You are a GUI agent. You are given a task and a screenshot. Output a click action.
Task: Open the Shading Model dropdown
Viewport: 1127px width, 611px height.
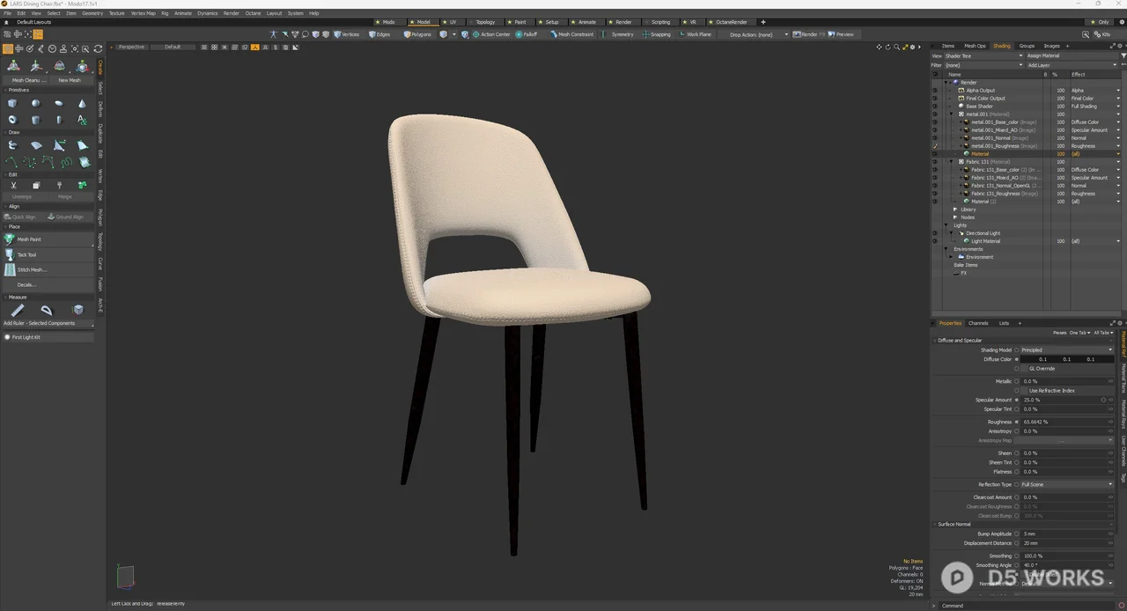coord(1066,350)
